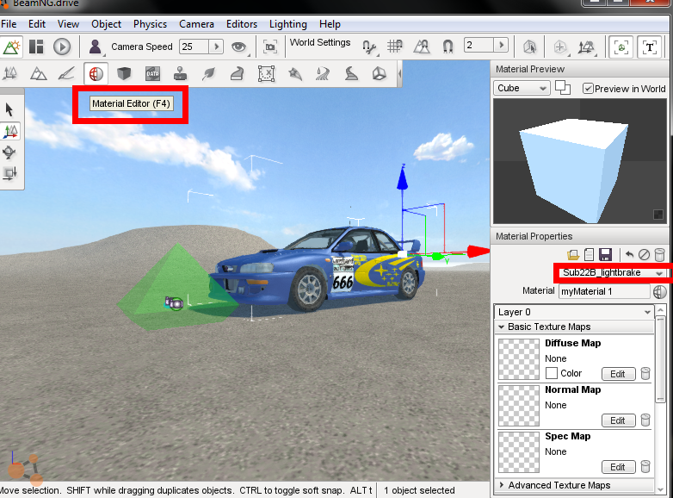Click the object bounds selection icon

(x=529, y=47)
